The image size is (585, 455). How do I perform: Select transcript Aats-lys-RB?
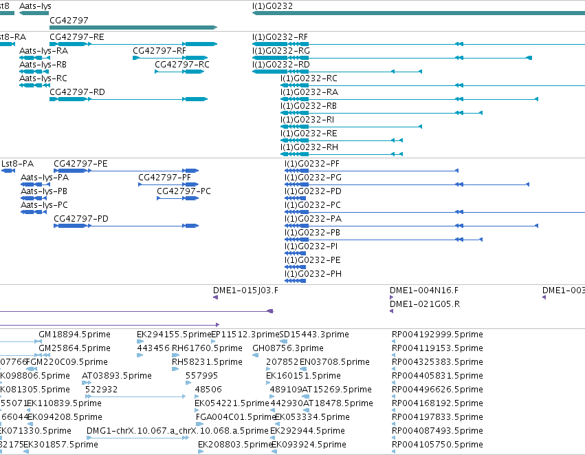pos(43,65)
